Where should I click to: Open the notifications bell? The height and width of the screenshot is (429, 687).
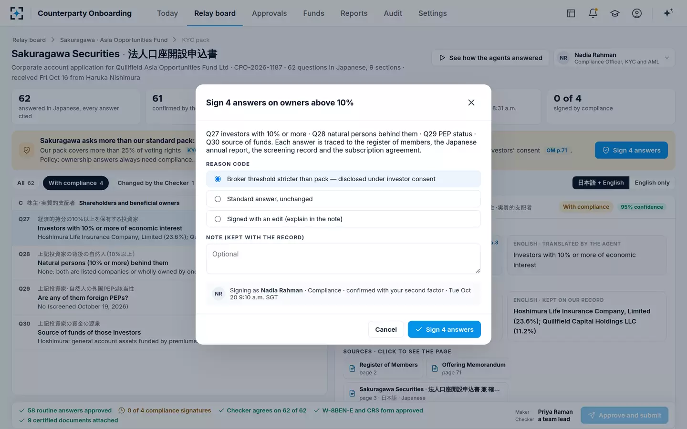tap(593, 13)
